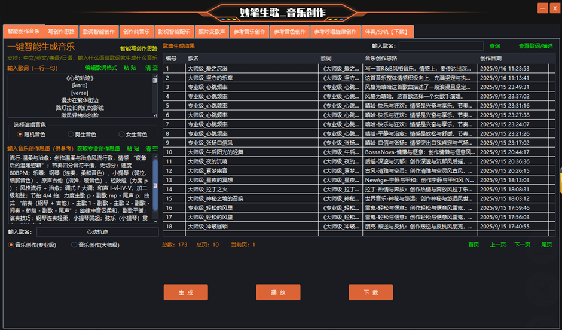This screenshot has width=562, height=330.
Task: Switch to the 写创作思路 tab
Action: click(62, 32)
